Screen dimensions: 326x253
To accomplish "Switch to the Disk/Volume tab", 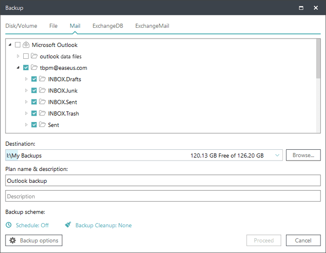I will coord(21,26).
